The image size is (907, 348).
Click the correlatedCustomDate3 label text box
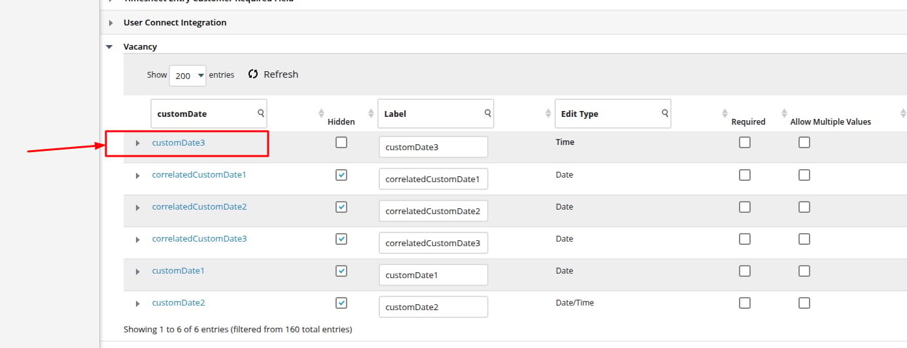[434, 243]
